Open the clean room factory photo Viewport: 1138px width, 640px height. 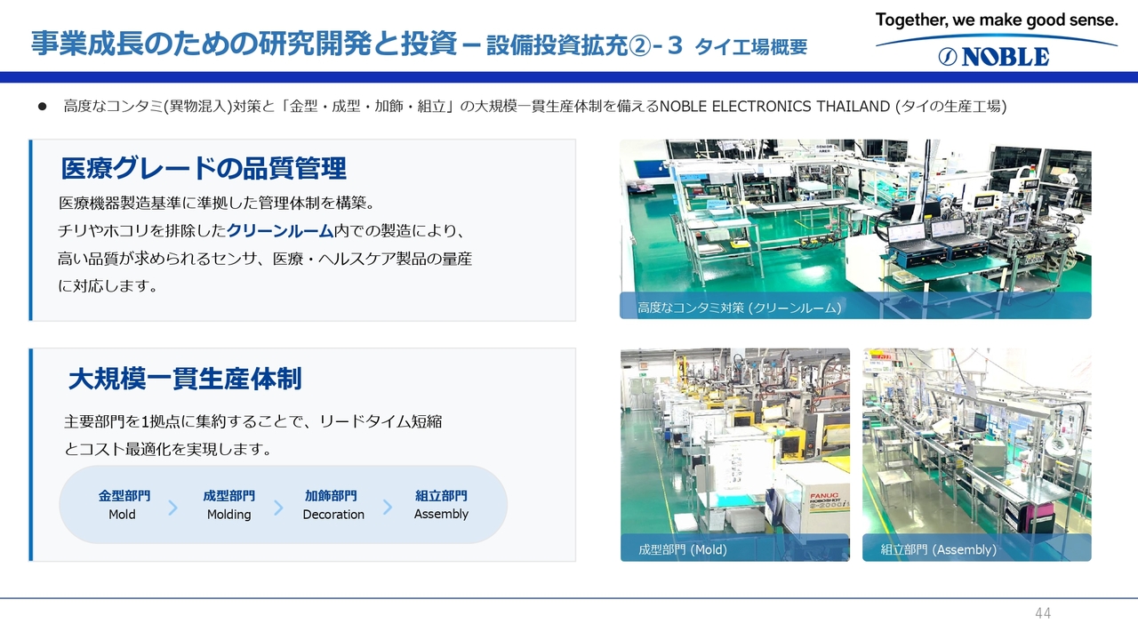(x=854, y=216)
